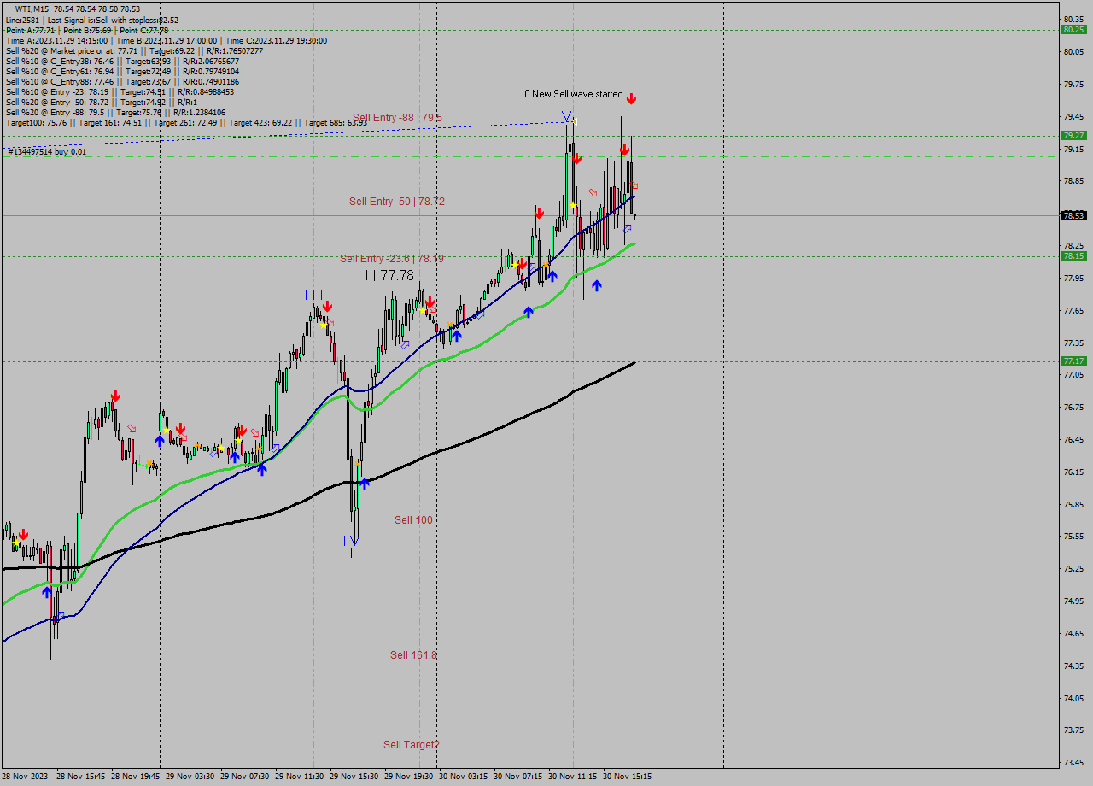Screen dimensions: 1093x786
Task: Click rightmost blue up arrow under green line
Action: pos(597,285)
